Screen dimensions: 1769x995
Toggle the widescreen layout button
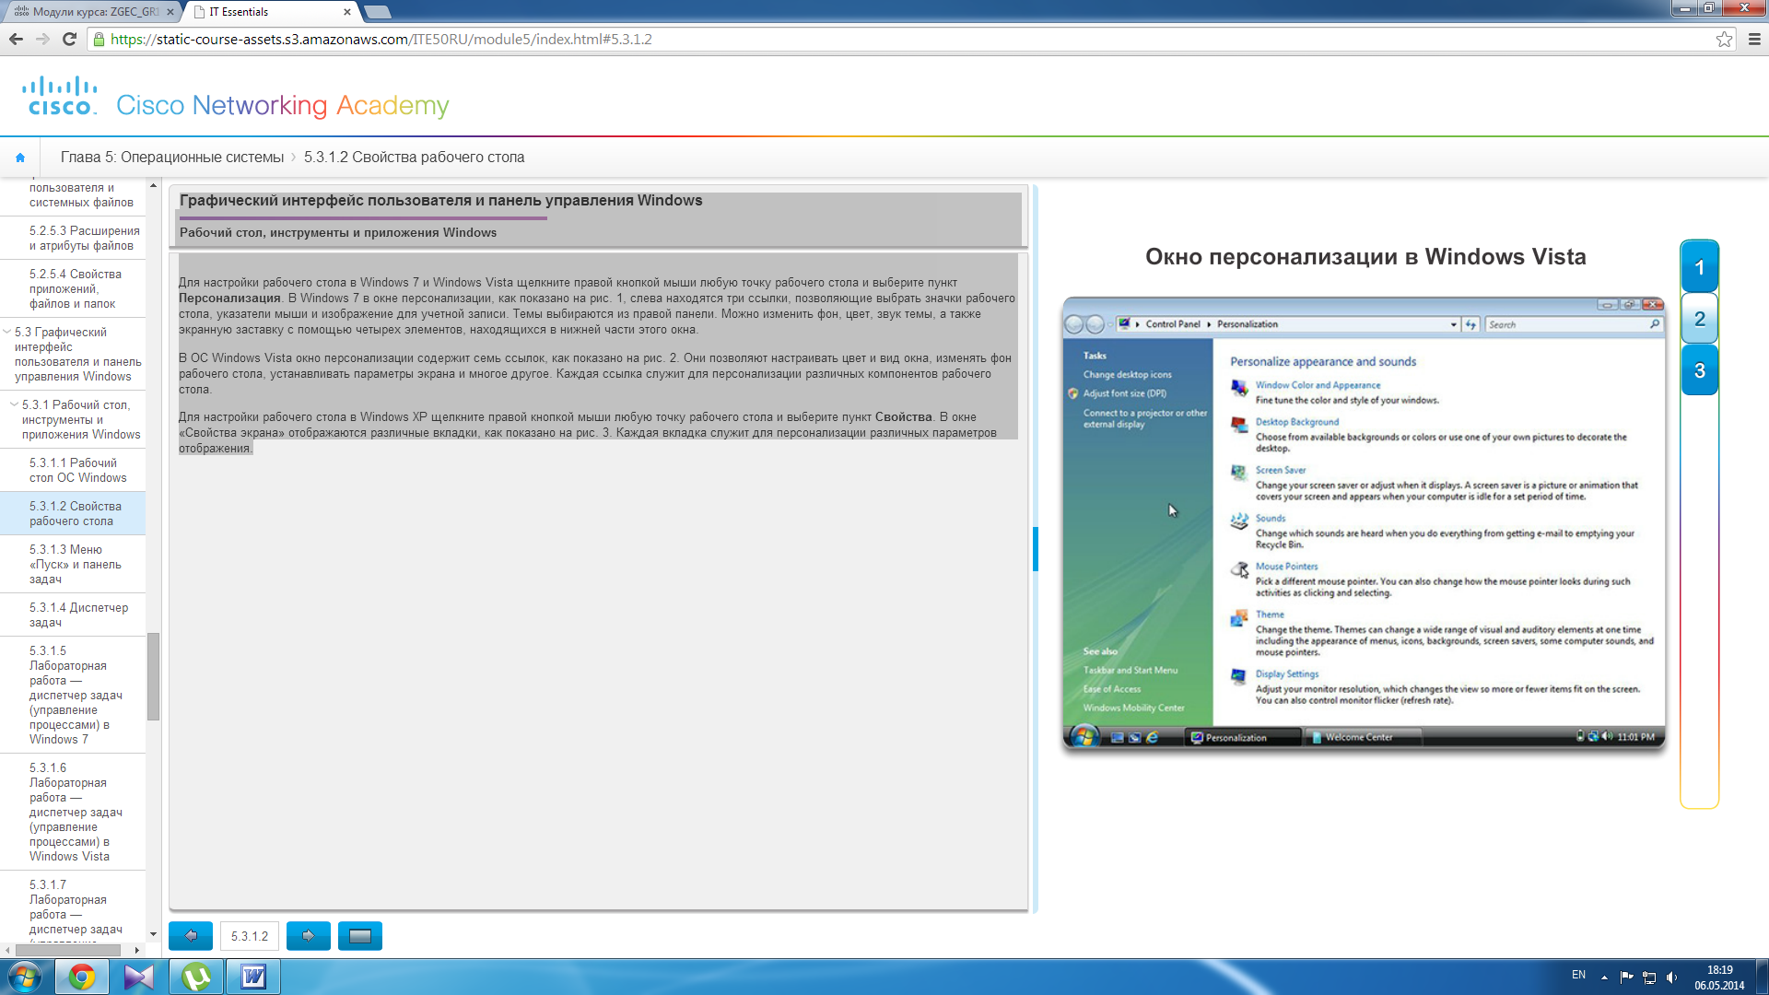(360, 936)
